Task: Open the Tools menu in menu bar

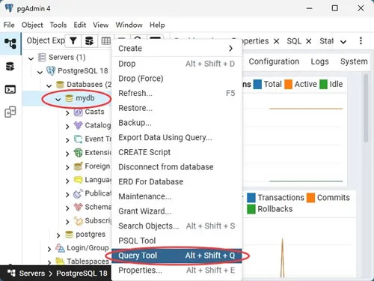Action: (x=58, y=25)
